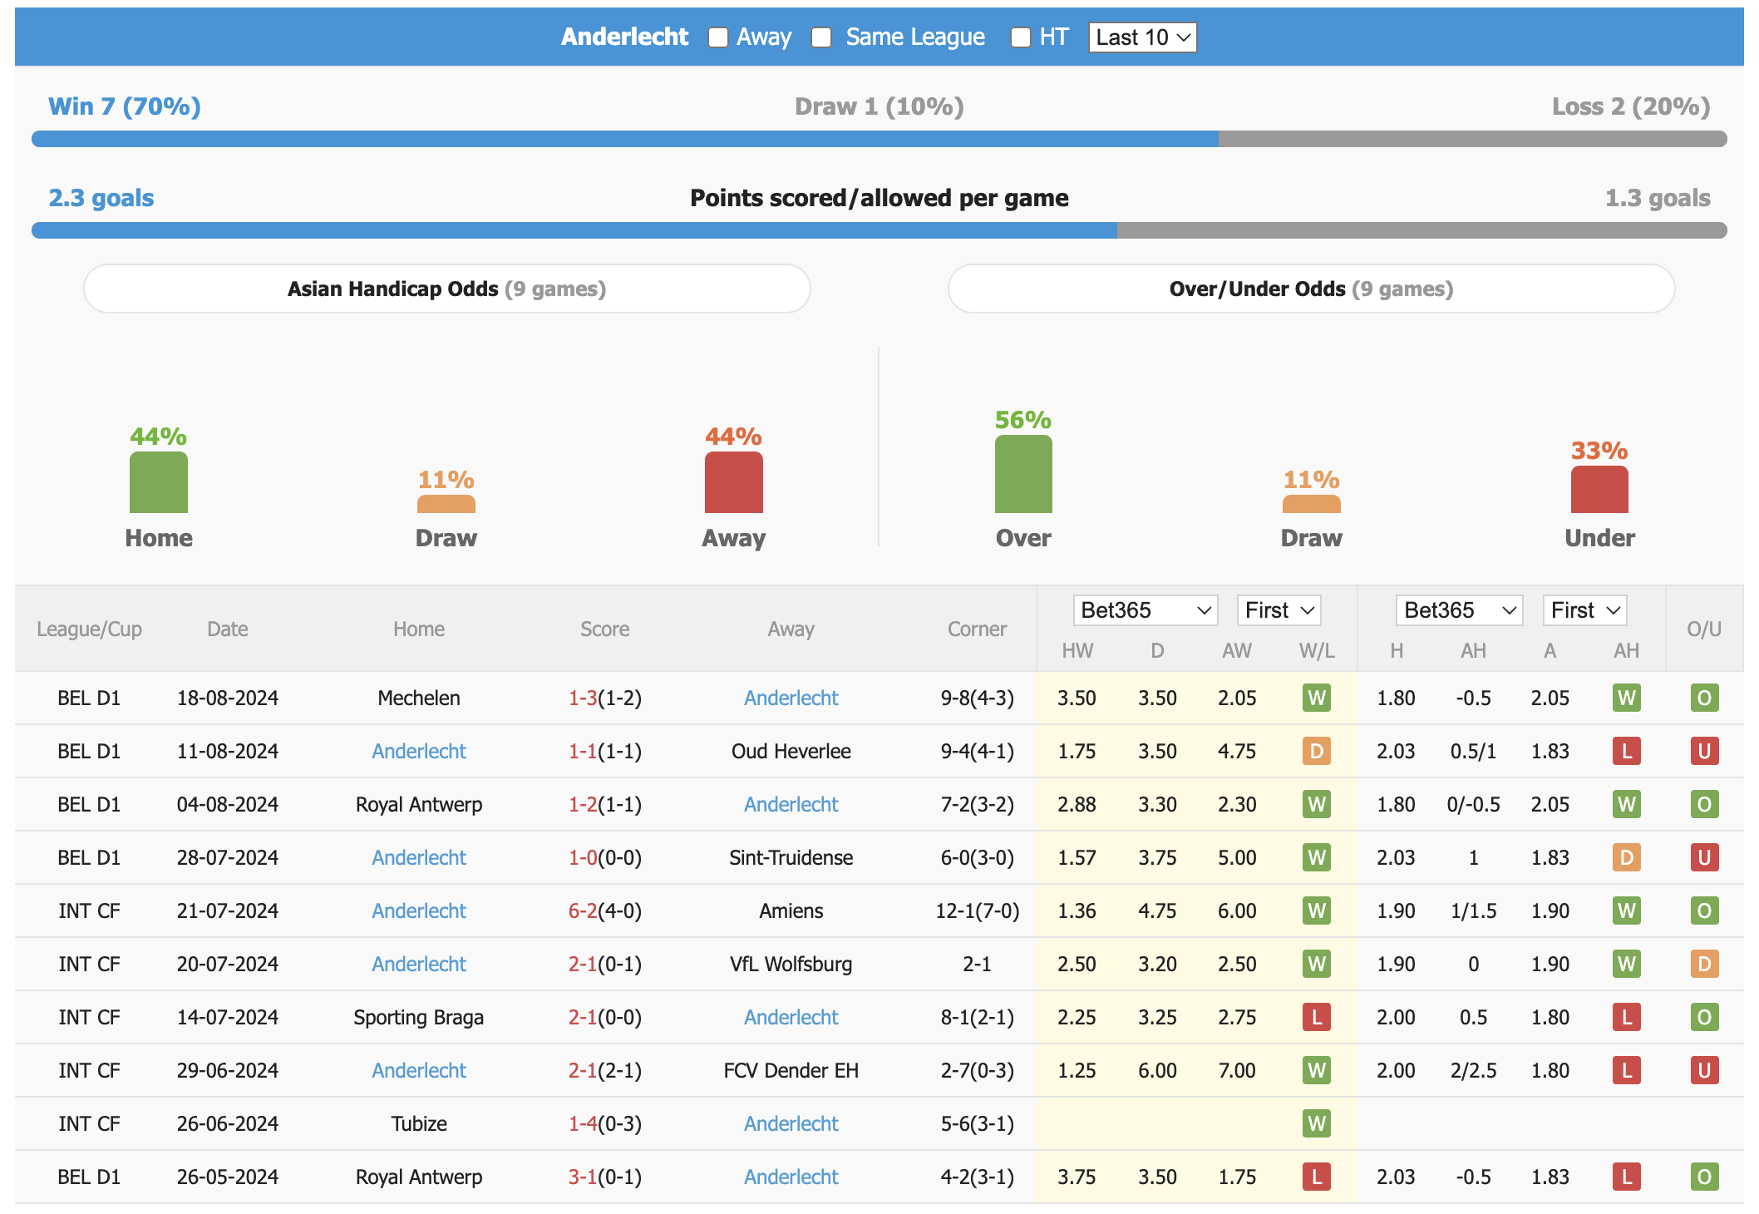Click red L badge in Sporting Braga W/L column

1317,1017
